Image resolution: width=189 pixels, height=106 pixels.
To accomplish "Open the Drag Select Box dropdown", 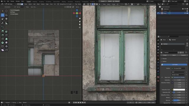I will (x=34, y=7).
